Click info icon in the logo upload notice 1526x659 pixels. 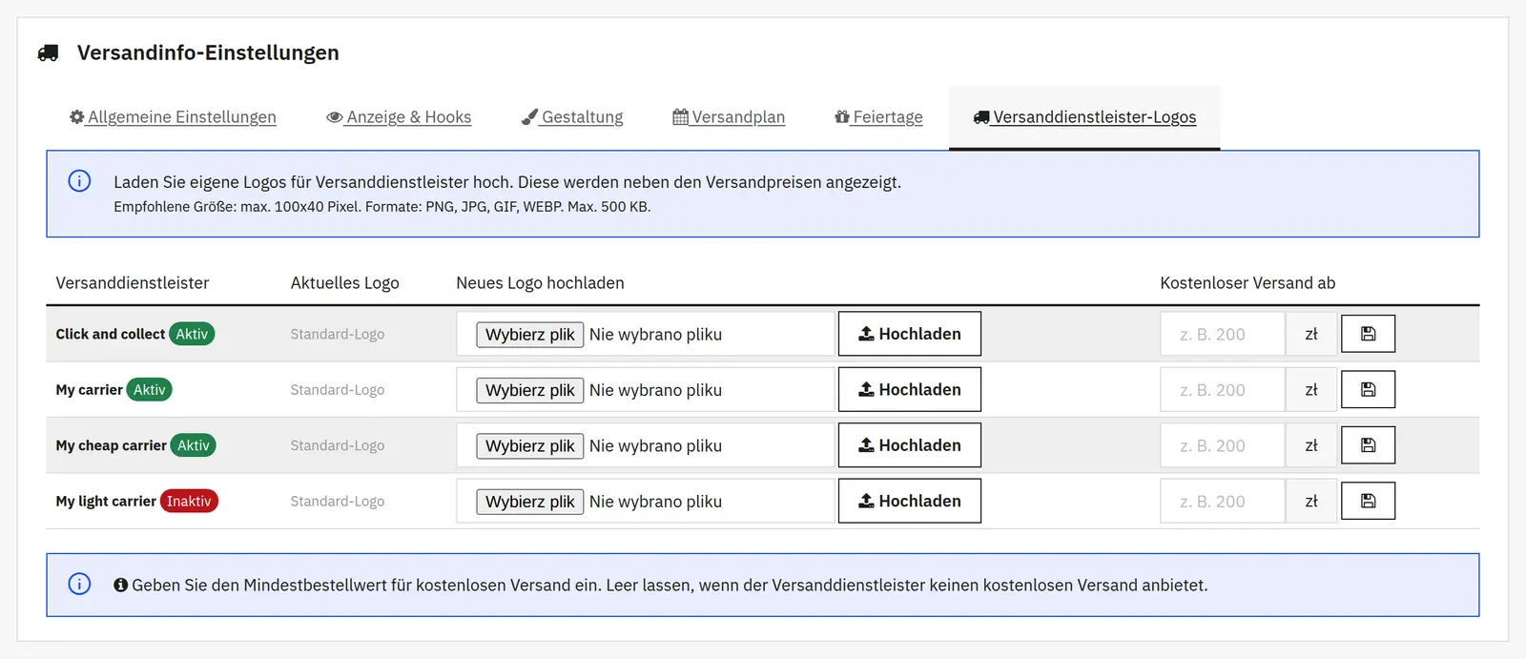click(79, 181)
